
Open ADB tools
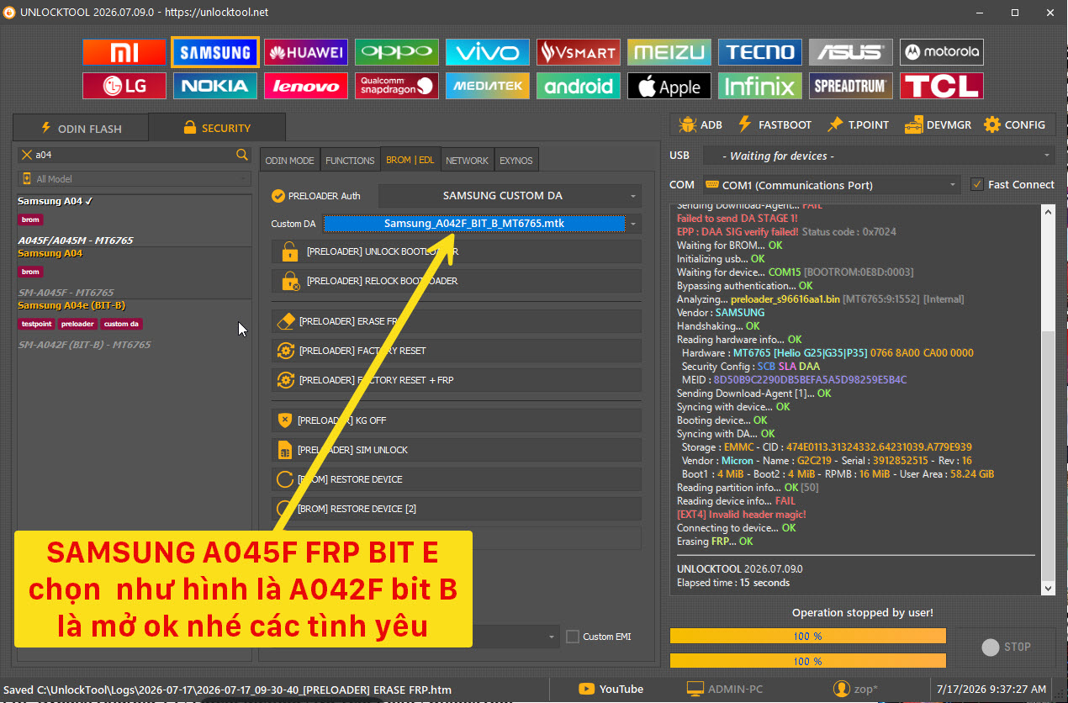tap(701, 124)
